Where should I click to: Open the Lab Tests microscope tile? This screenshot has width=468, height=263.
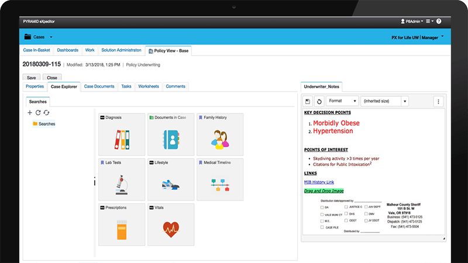click(122, 179)
